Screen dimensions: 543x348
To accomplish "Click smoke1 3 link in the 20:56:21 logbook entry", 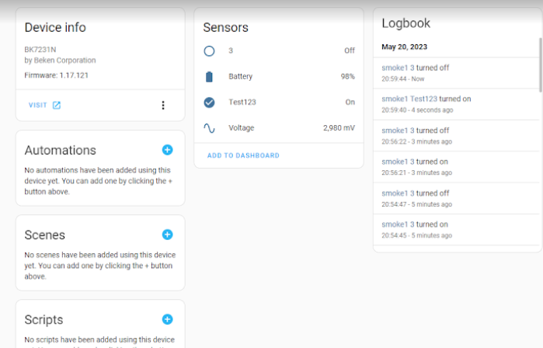I will coord(398,162).
